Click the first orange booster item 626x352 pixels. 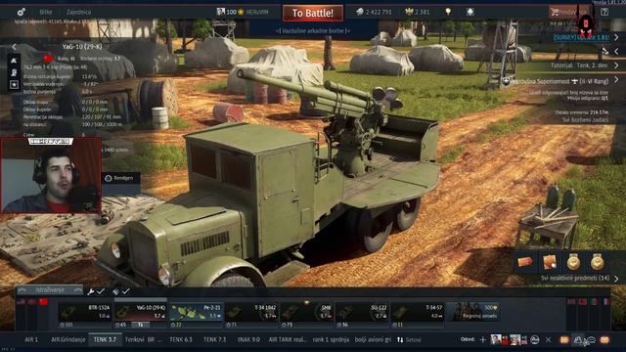525,262
